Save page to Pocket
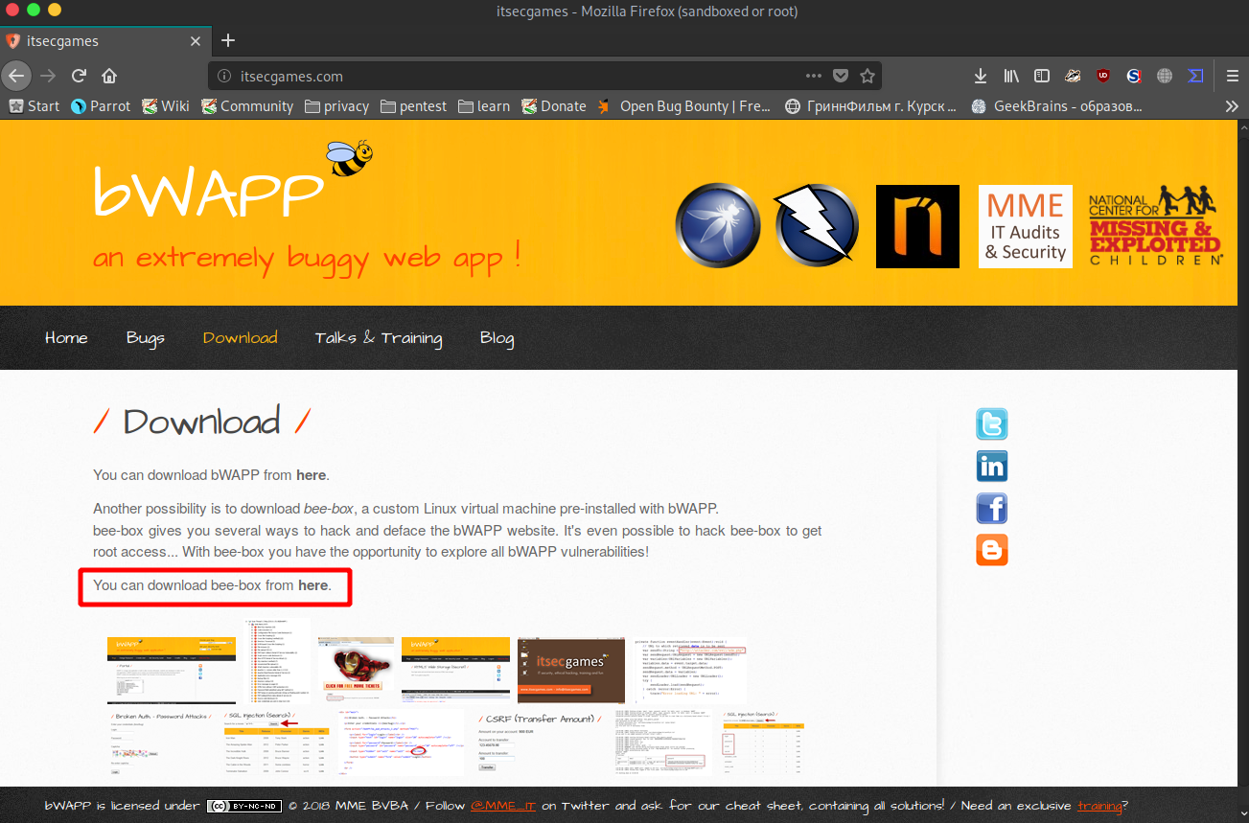This screenshot has height=823, width=1249. 841,76
